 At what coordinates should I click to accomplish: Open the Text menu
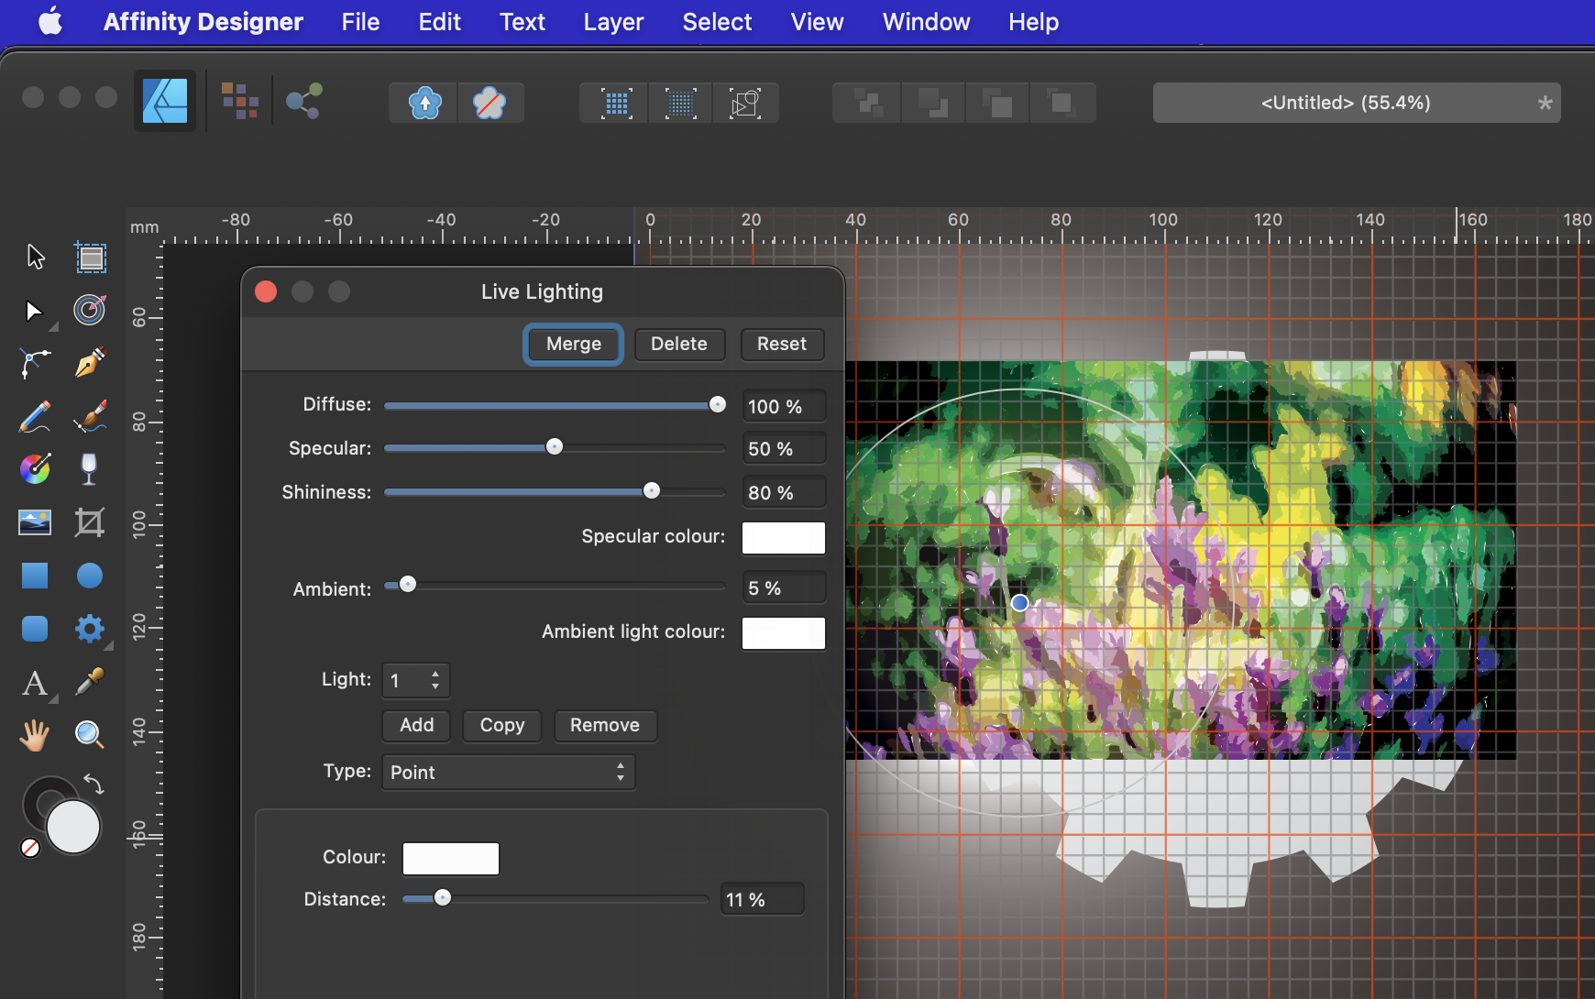[522, 22]
